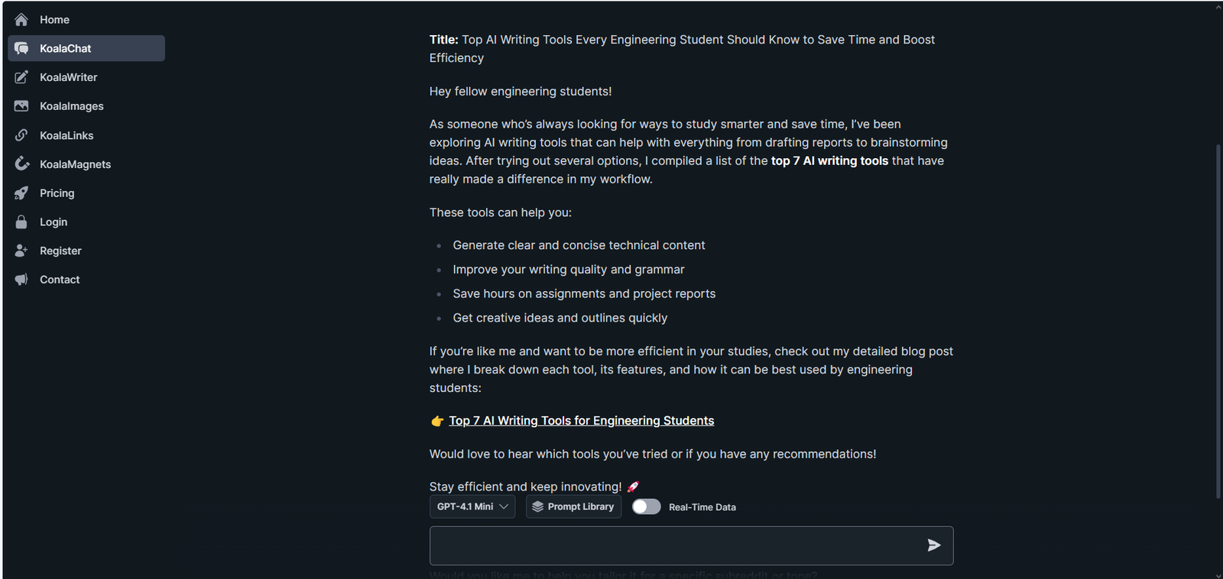Click the Register user-plus icon

21,251
